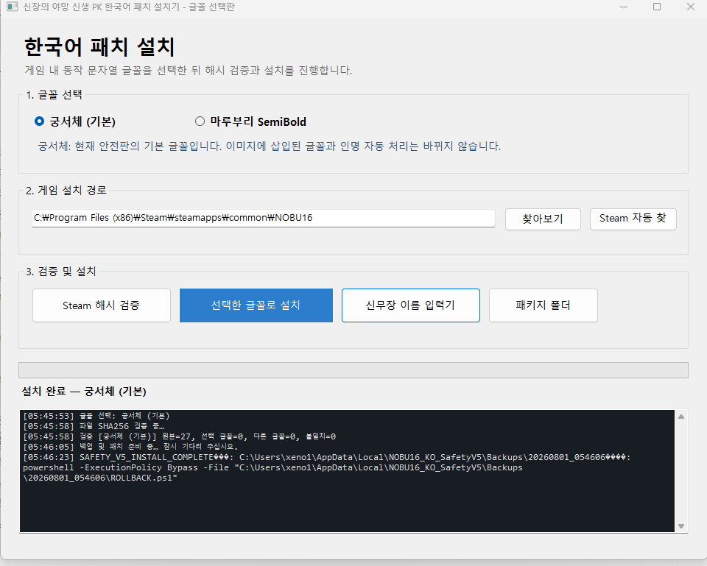Click log line 백업 및 패치 준비 중
Viewport: 707px width, 566px height.
(130, 447)
